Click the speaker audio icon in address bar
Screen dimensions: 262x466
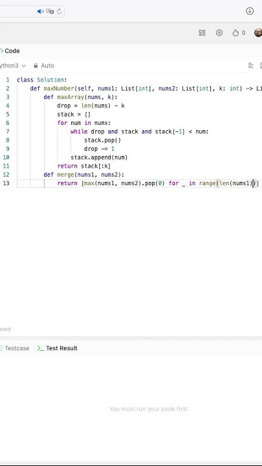(x=40, y=11)
